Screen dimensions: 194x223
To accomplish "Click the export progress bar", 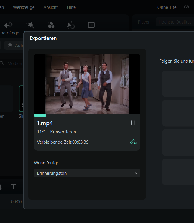I will (87, 115).
